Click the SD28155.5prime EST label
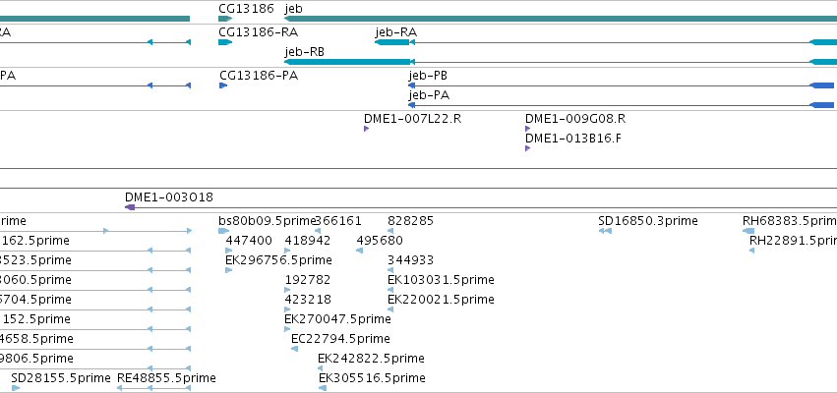 61,378
